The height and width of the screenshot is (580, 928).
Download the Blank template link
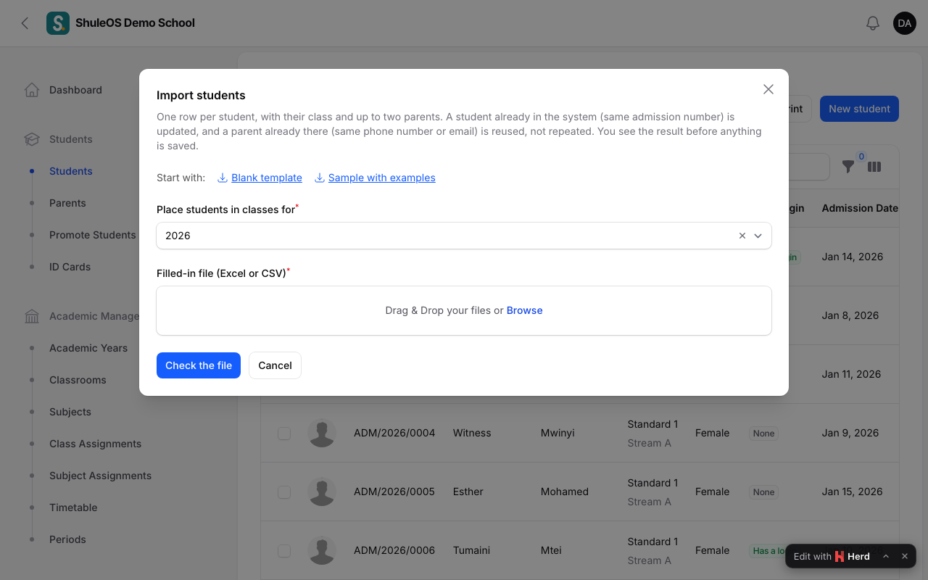click(x=267, y=178)
